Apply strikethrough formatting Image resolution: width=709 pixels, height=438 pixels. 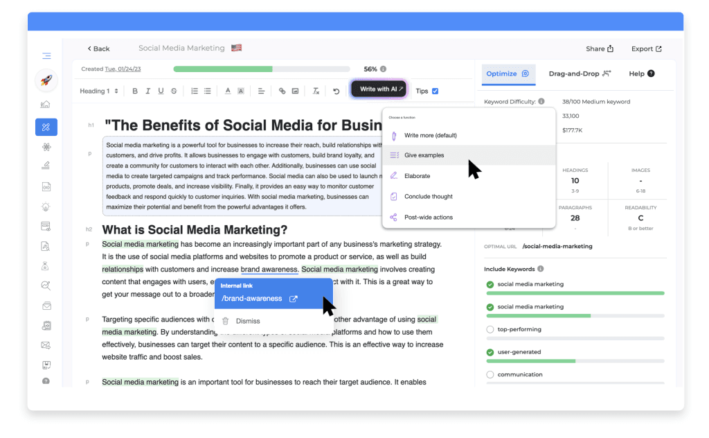tap(174, 91)
